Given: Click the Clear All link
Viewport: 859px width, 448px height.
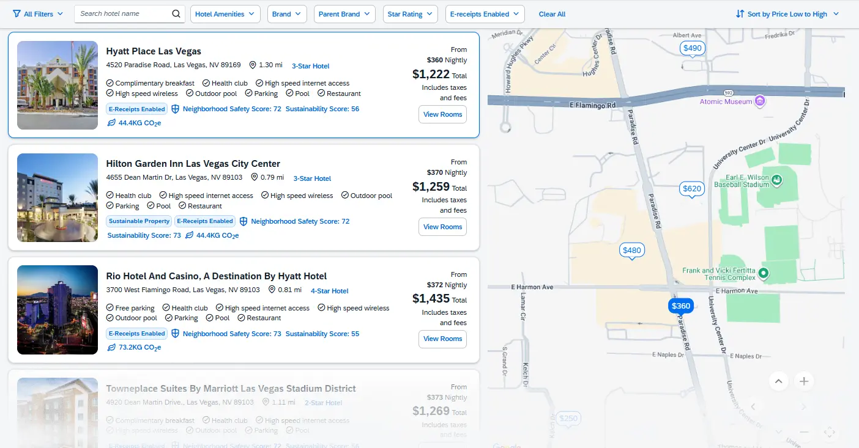Looking at the screenshot, I should (x=552, y=14).
